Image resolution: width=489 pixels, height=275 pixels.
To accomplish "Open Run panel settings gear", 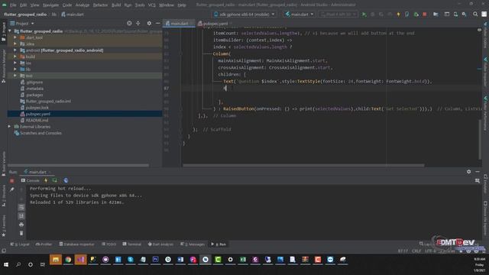I will [x=468, y=172].
